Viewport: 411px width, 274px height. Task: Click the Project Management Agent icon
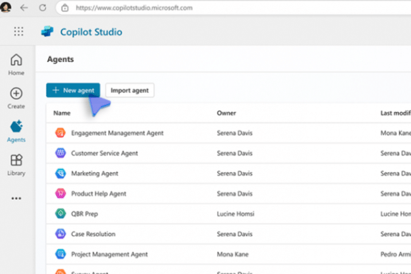[60, 254]
